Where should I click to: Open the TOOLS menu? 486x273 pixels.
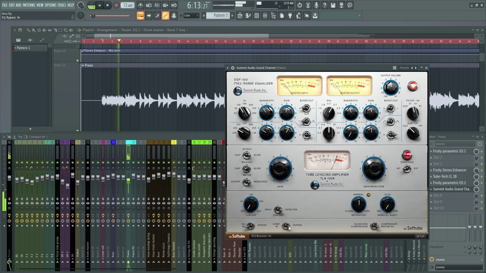[62, 5]
